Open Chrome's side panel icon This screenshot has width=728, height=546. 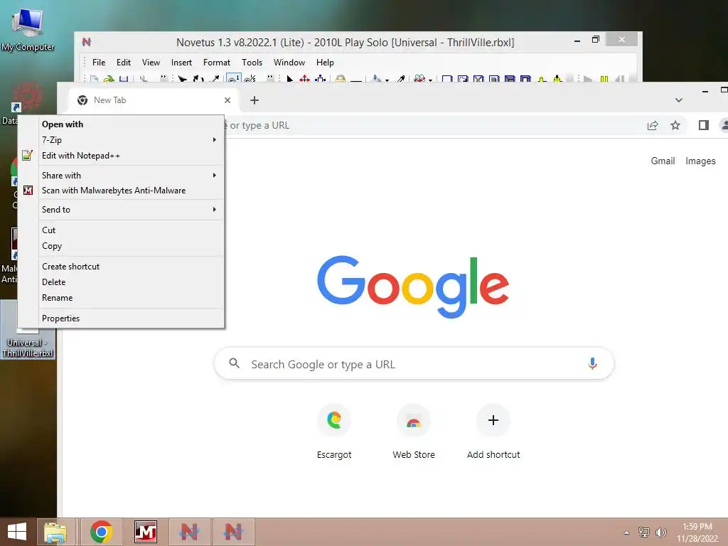(x=703, y=125)
